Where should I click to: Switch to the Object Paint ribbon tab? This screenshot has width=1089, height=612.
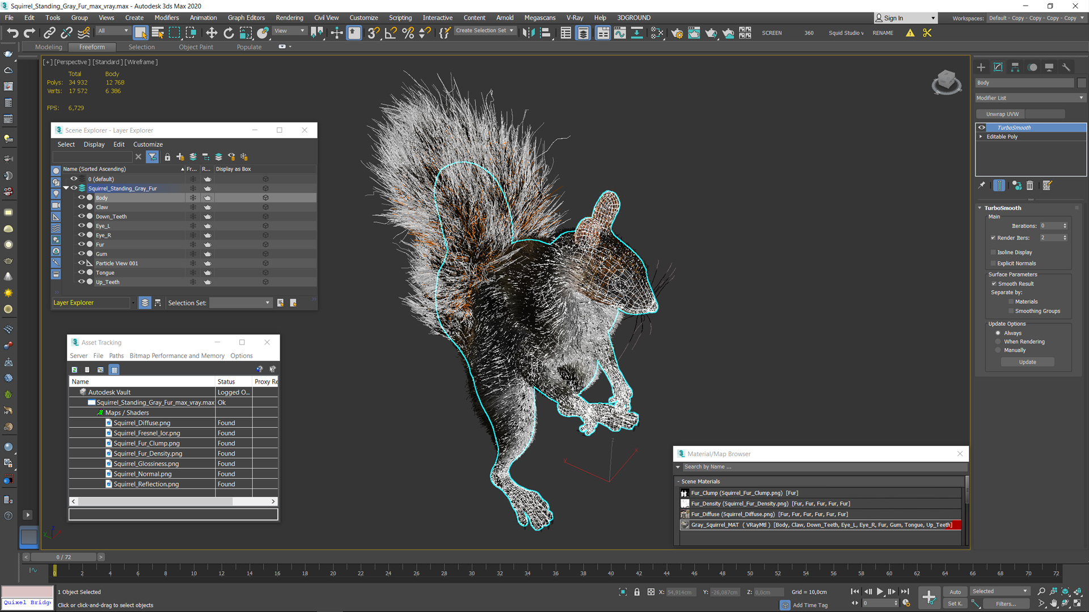[196, 47]
